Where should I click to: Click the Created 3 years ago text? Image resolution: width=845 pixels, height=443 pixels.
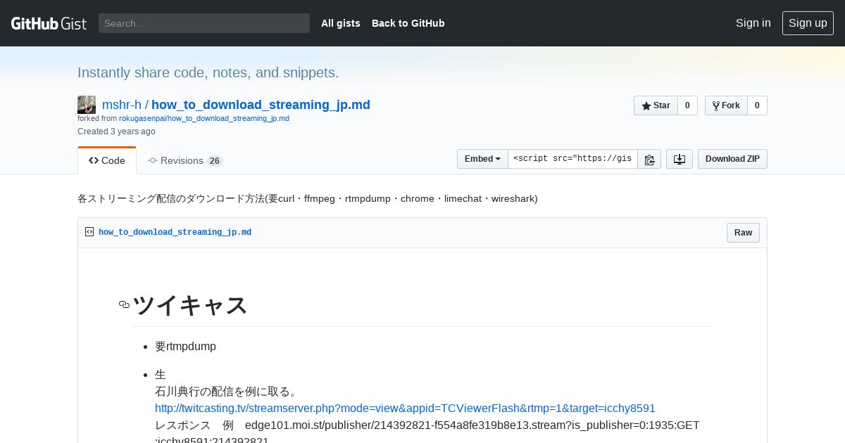pyautogui.click(x=116, y=131)
